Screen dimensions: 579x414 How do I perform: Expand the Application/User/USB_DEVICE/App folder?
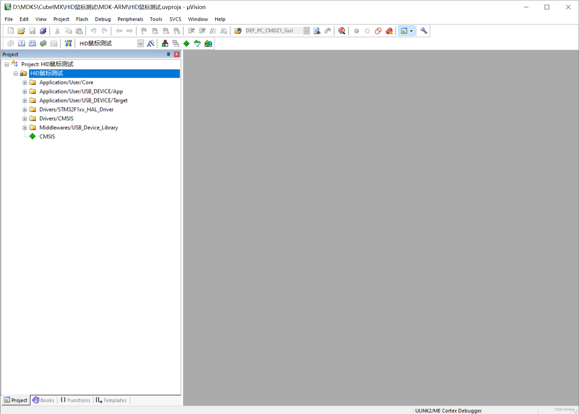pos(25,92)
